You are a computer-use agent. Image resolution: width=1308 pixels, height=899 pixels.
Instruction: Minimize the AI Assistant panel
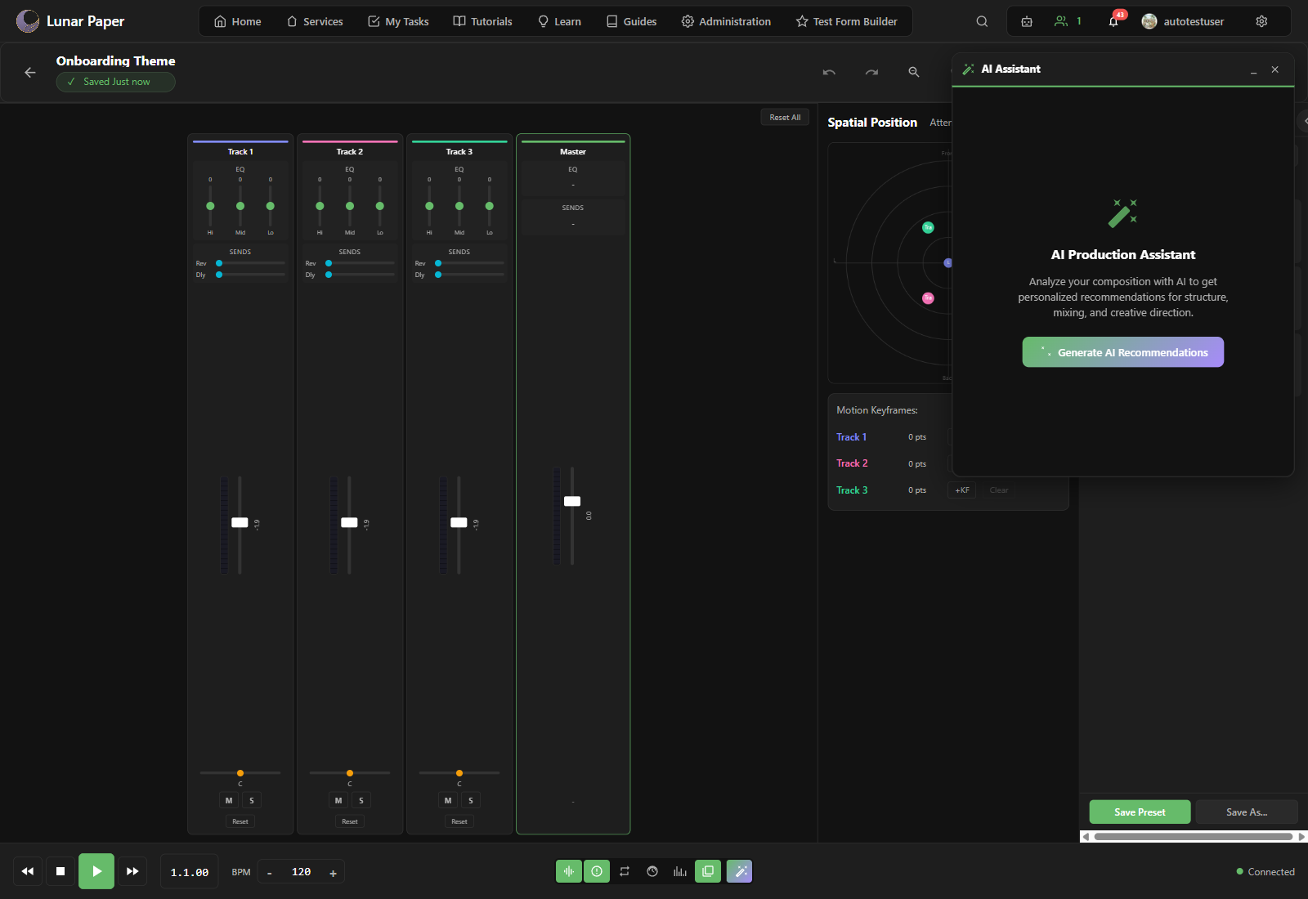tap(1253, 69)
